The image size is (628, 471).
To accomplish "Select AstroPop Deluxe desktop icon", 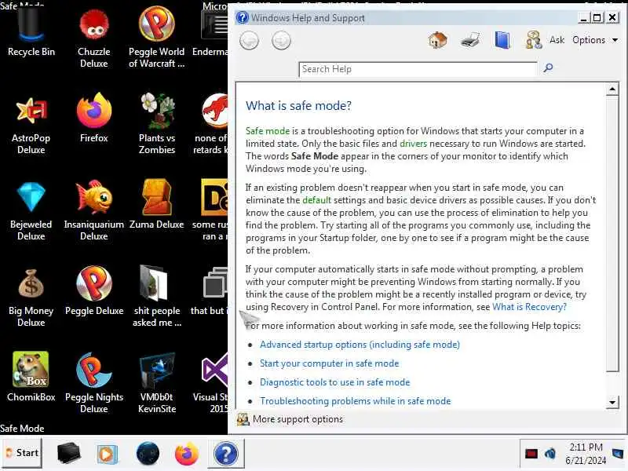I will point(31,125).
